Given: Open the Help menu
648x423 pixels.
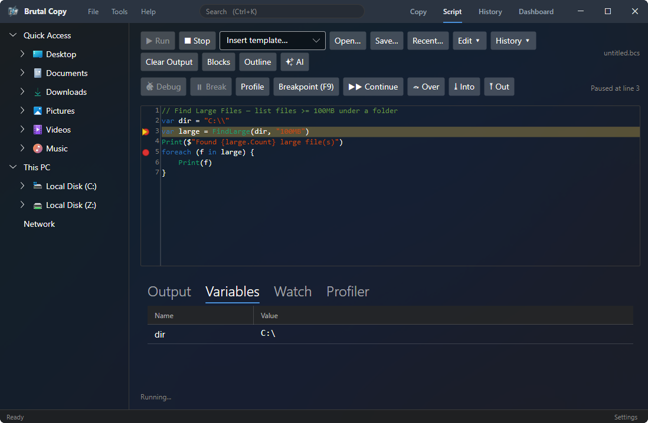Looking at the screenshot, I should coord(148,12).
